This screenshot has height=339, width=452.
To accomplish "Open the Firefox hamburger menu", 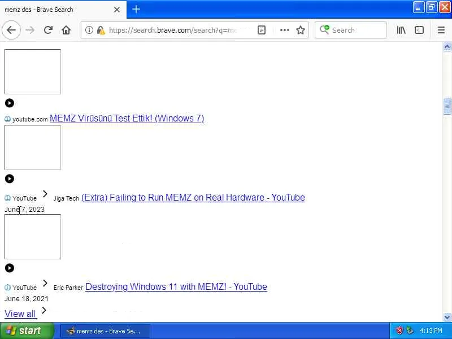I will point(441,30).
